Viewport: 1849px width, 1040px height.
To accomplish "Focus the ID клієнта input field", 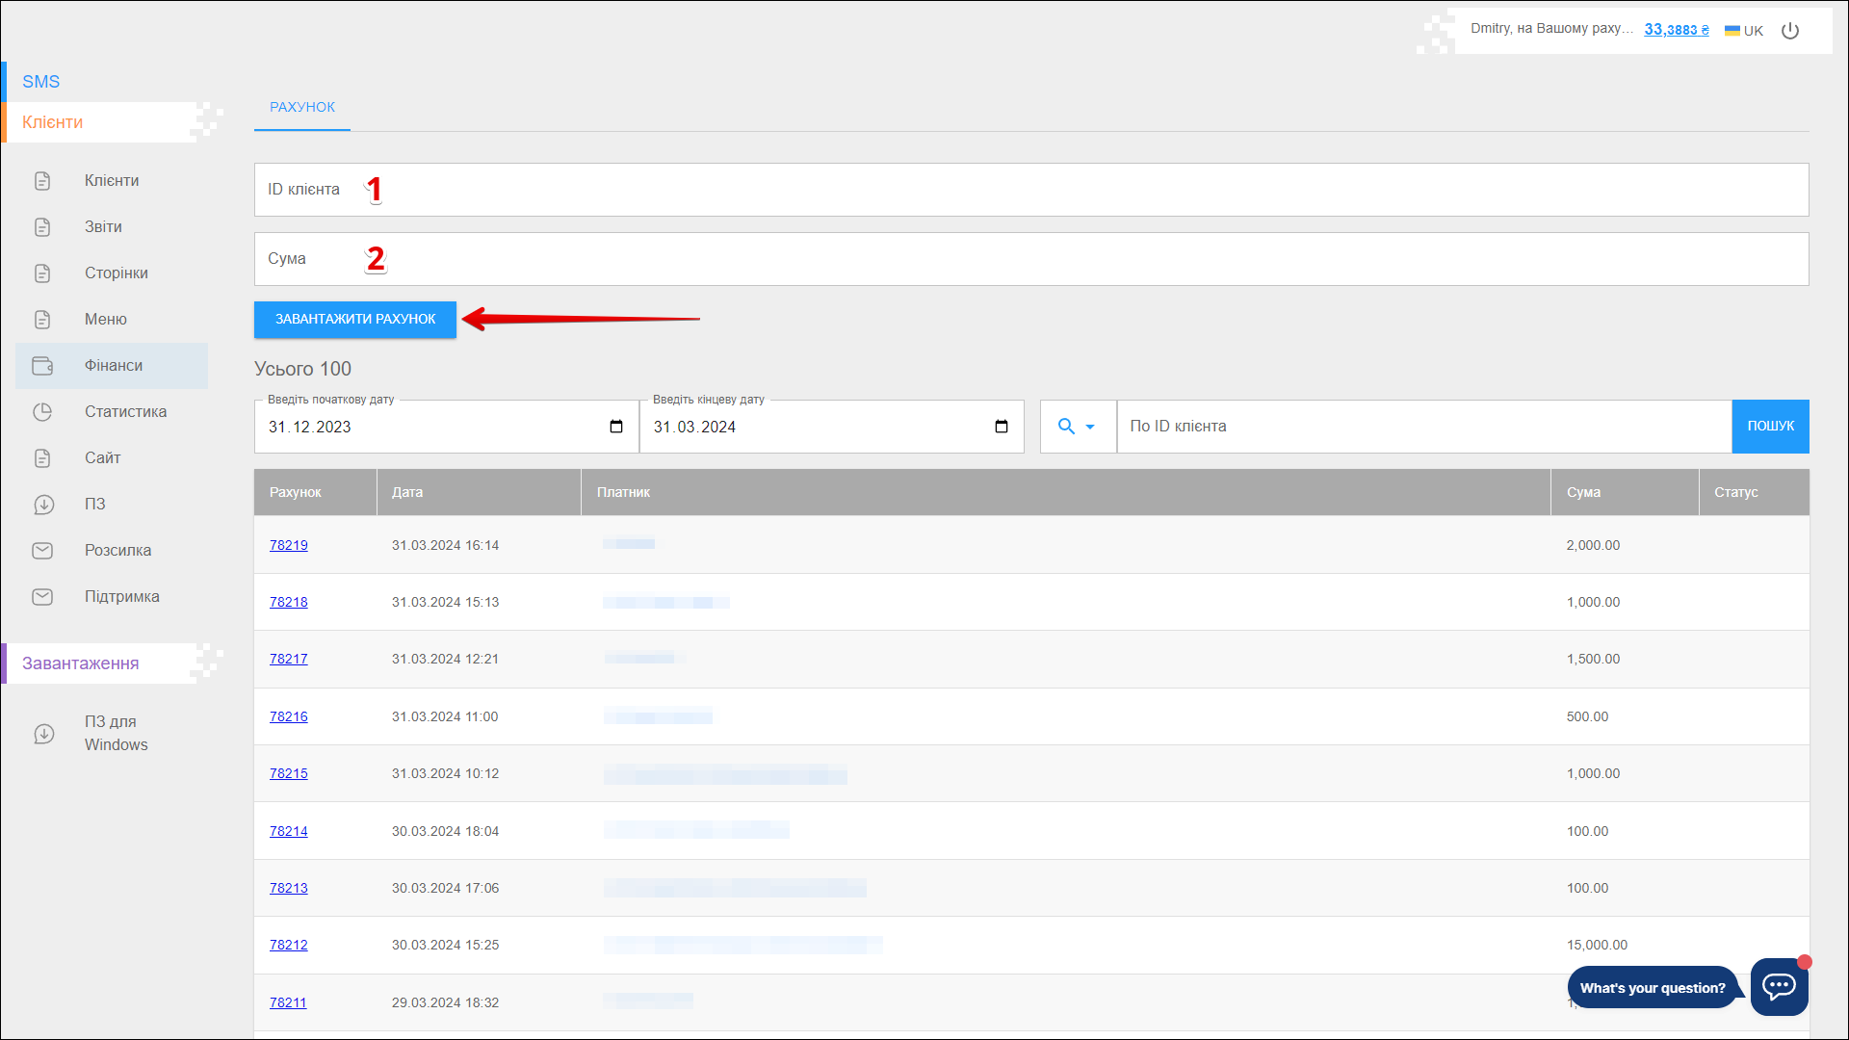I will 1030,190.
